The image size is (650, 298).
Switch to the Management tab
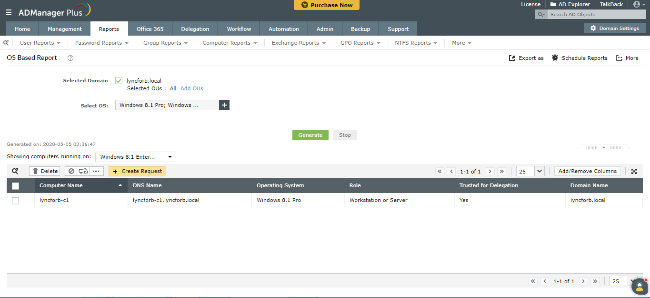pyautogui.click(x=64, y=29)
